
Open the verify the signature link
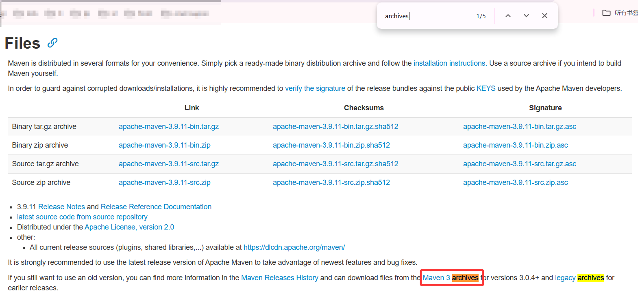click(315, 88)
